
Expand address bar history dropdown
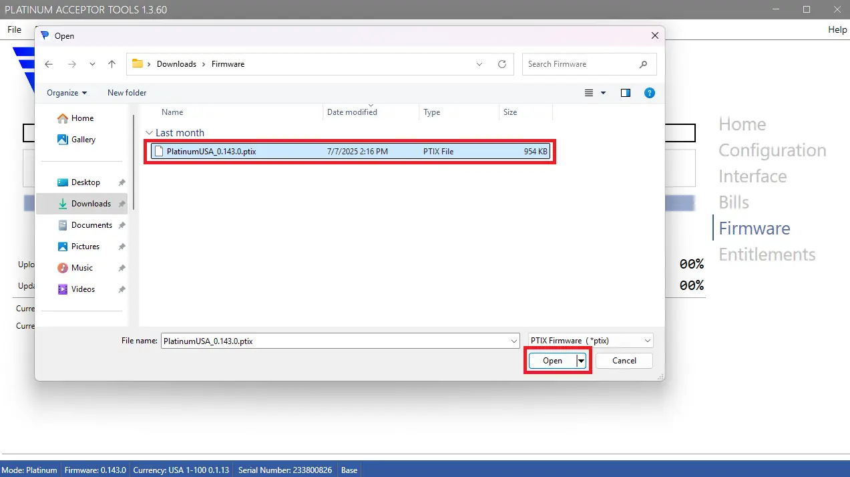pos(479,64)
